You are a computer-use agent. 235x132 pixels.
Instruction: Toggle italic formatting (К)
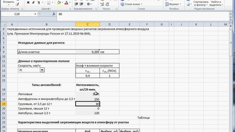click(x=33, y=3)
